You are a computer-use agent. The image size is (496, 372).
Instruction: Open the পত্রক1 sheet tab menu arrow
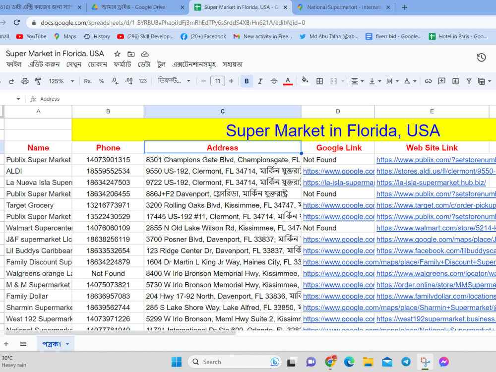(x=67, y=344)
